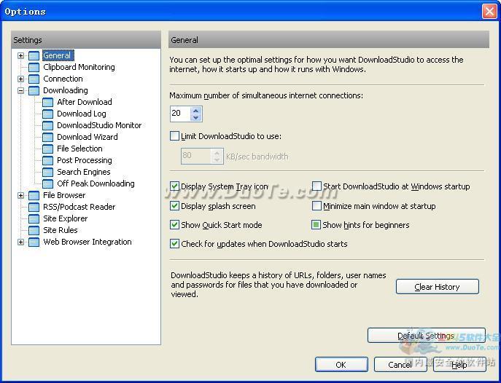Open Clipboard Monitoring settings
The width and height of the screenshot is (501, 383).
point(79,67)
